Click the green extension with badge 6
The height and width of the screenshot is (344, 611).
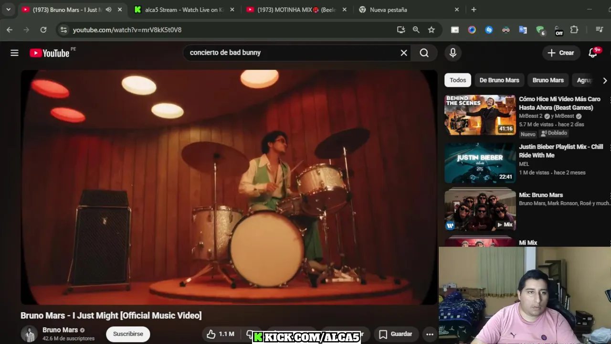click(x=540, y=30)
